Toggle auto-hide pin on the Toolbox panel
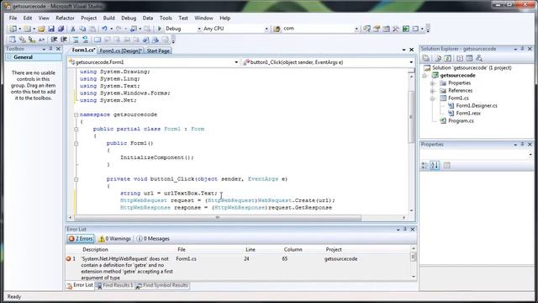This screenshot has height=303, width=538. coord(50,49)
